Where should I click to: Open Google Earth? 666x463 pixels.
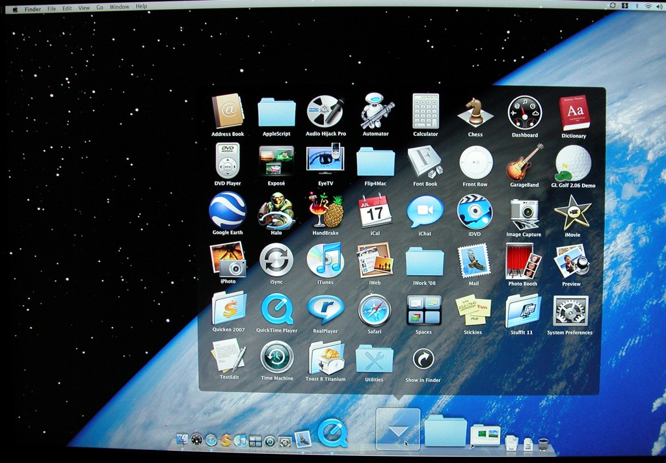[228, 210]
